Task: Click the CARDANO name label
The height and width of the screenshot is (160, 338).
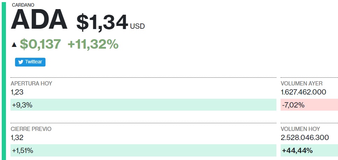Action: point(23,5)
